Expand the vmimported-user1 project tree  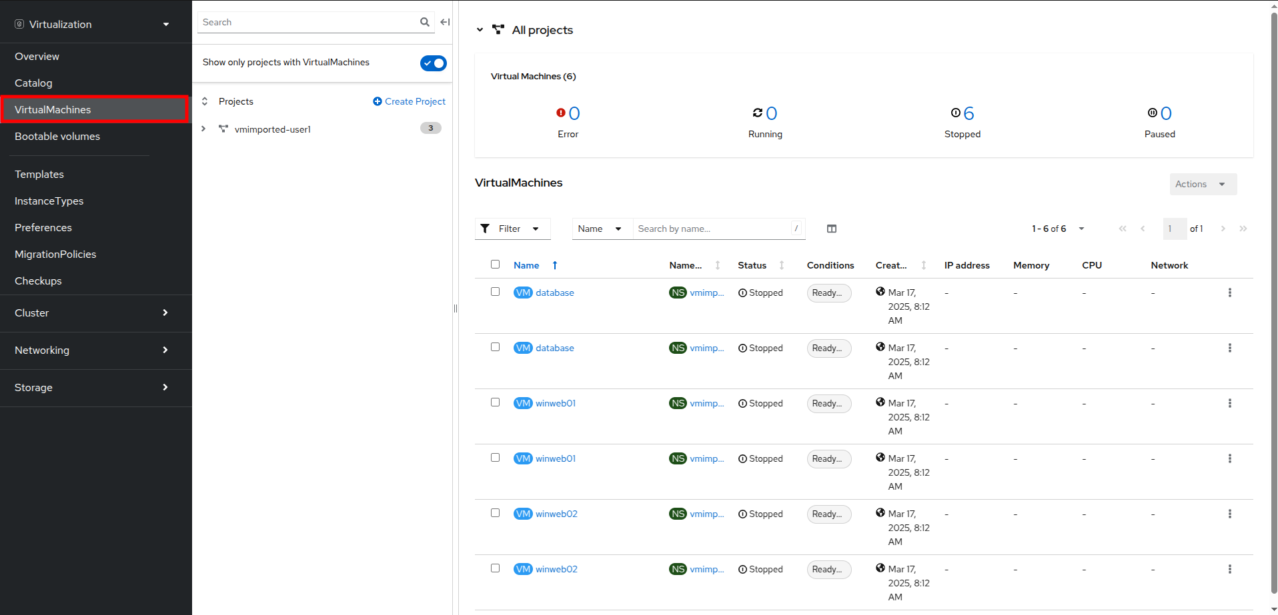203,129
